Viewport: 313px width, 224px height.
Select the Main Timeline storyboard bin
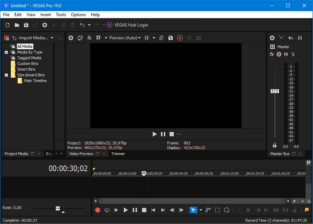[35, 81]
